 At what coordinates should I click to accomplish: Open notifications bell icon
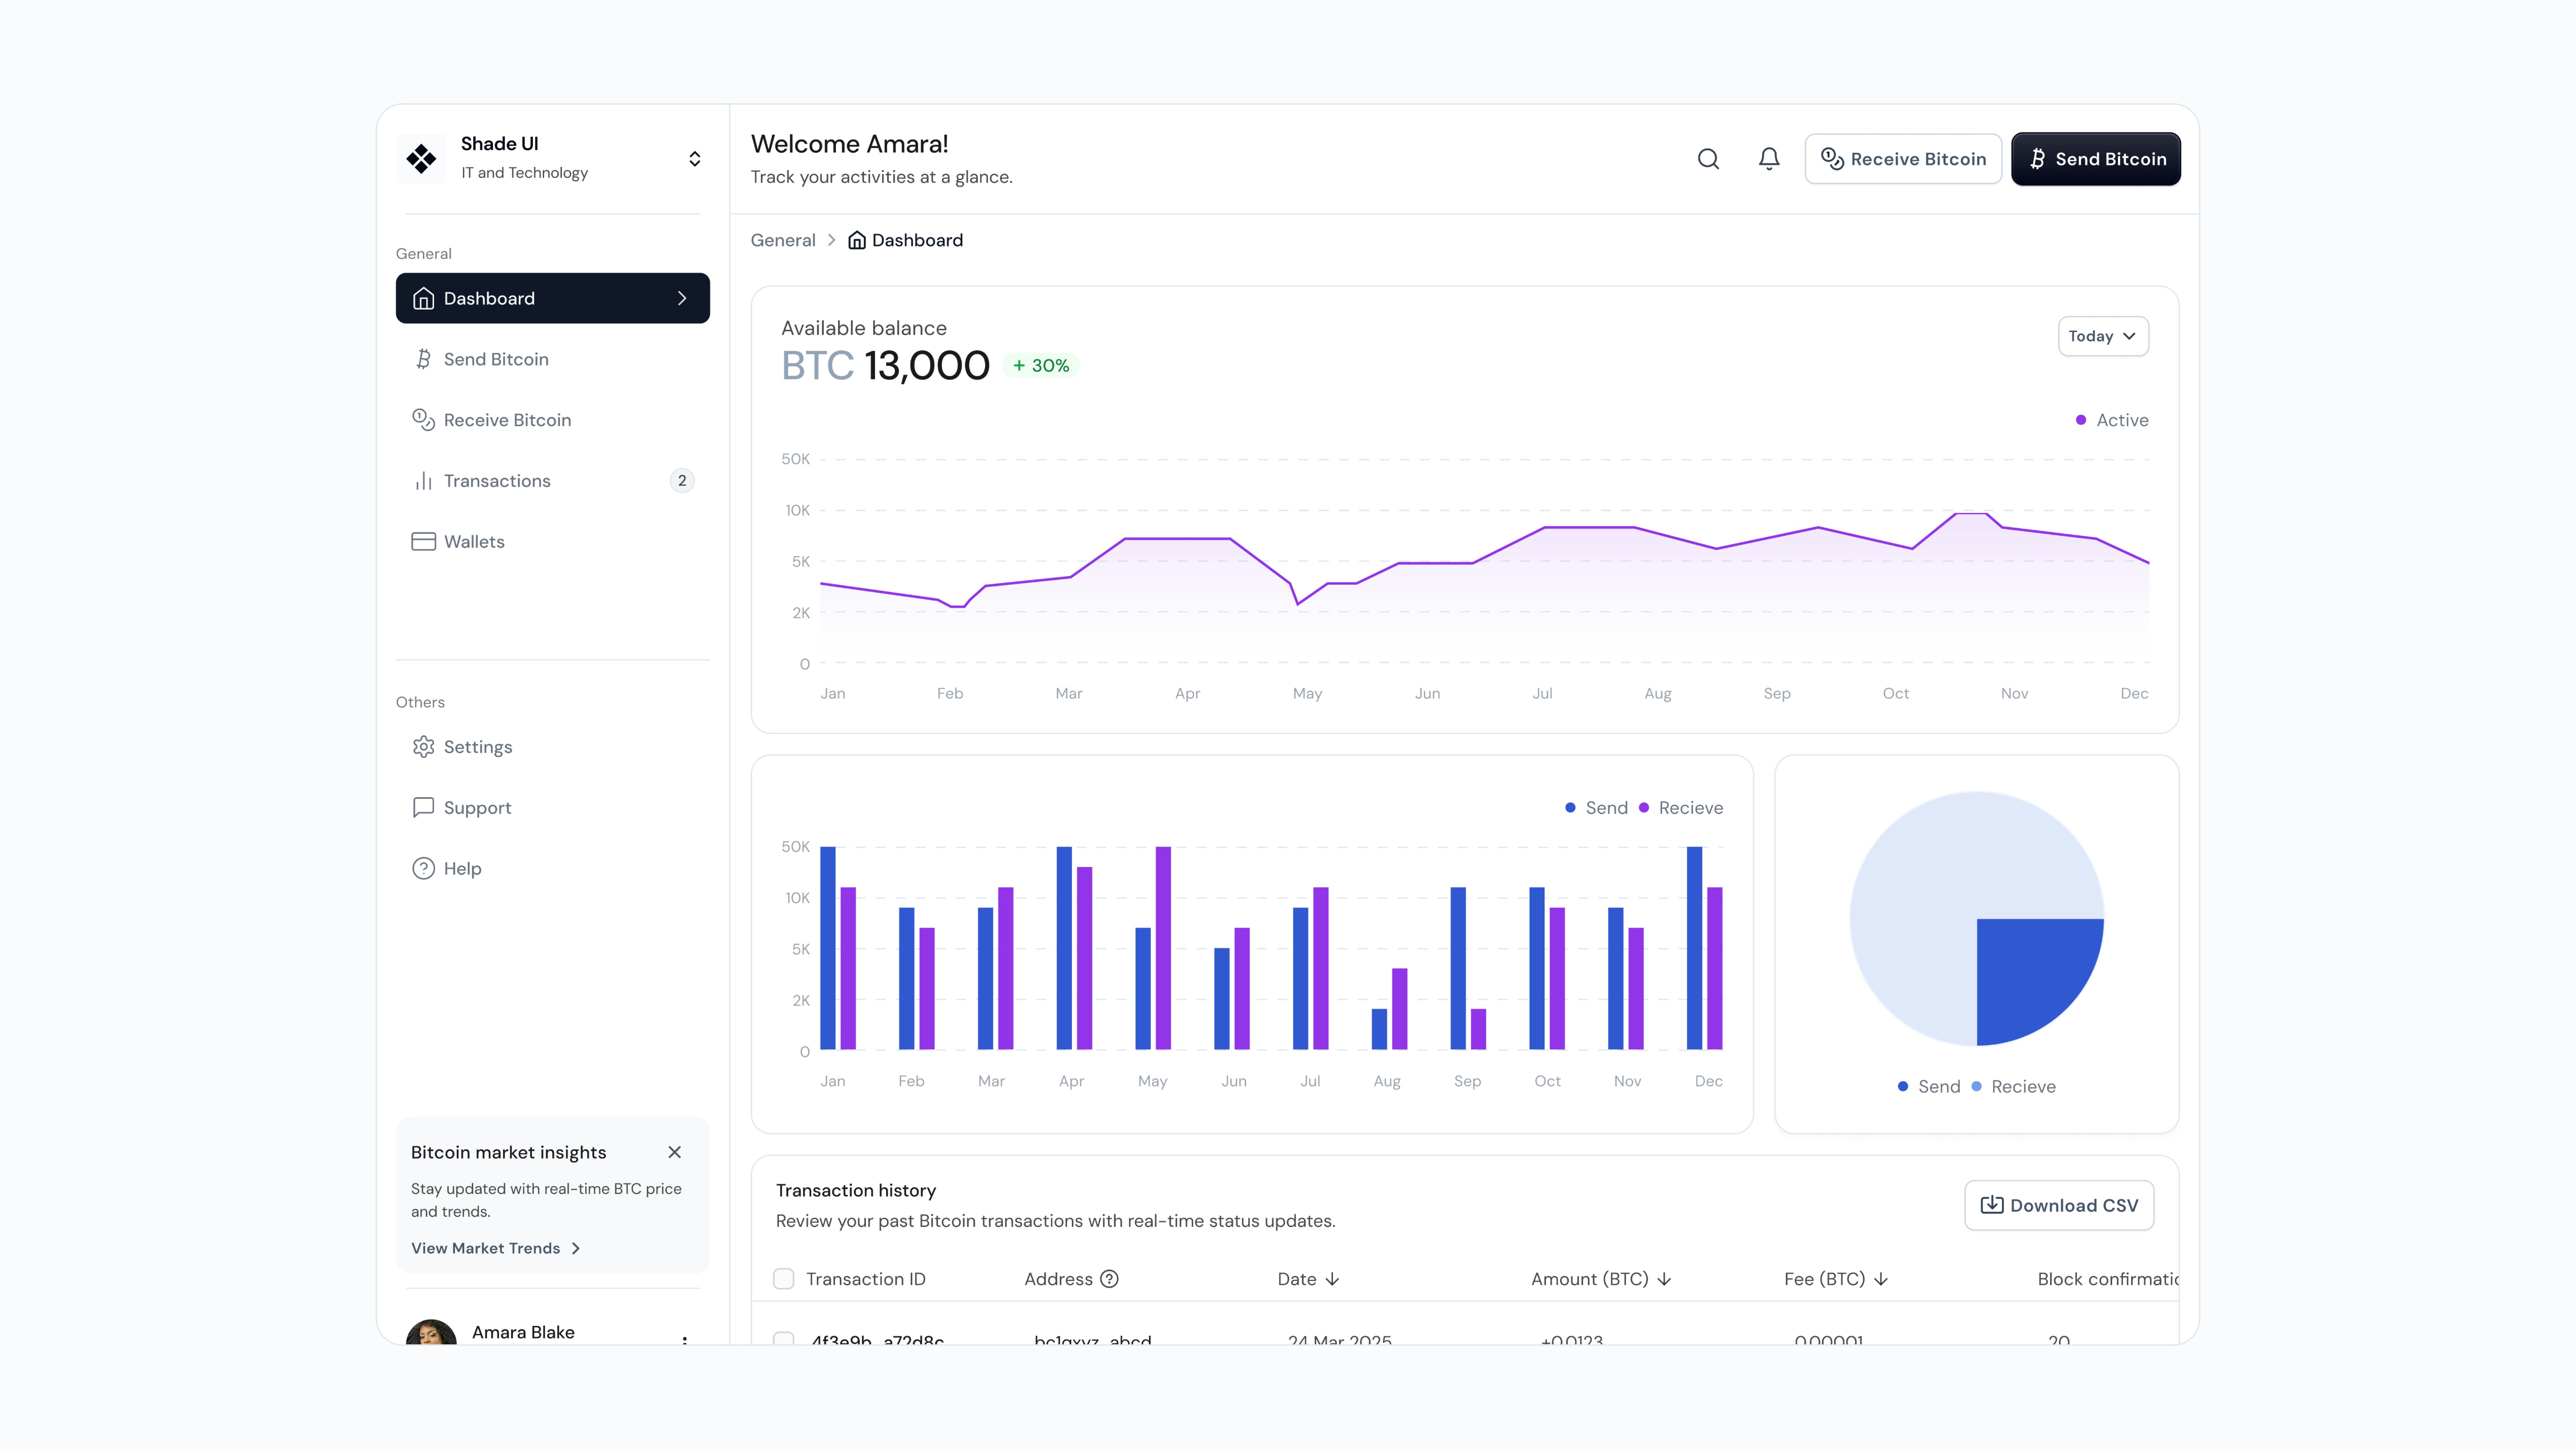pyautogui.click(x=1769, y=159)
